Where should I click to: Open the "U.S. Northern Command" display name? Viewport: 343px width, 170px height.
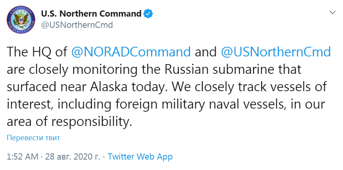tap(91, 14)
